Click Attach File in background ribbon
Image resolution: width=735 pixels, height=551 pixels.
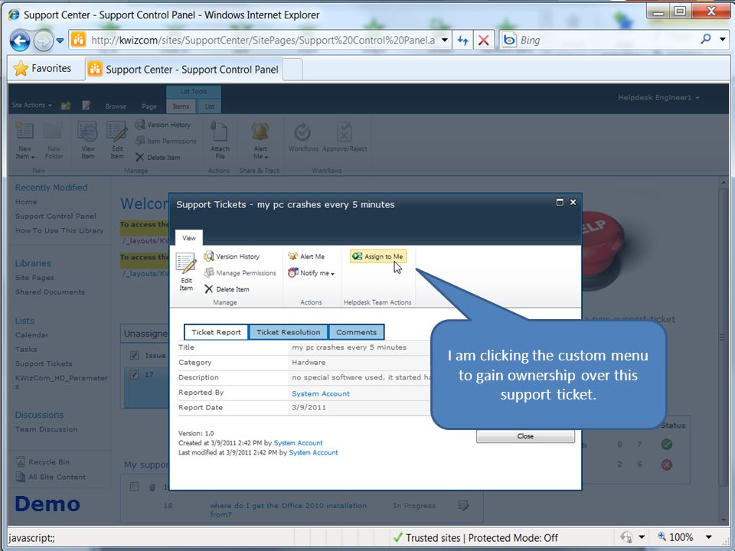(x=220, y=141)
